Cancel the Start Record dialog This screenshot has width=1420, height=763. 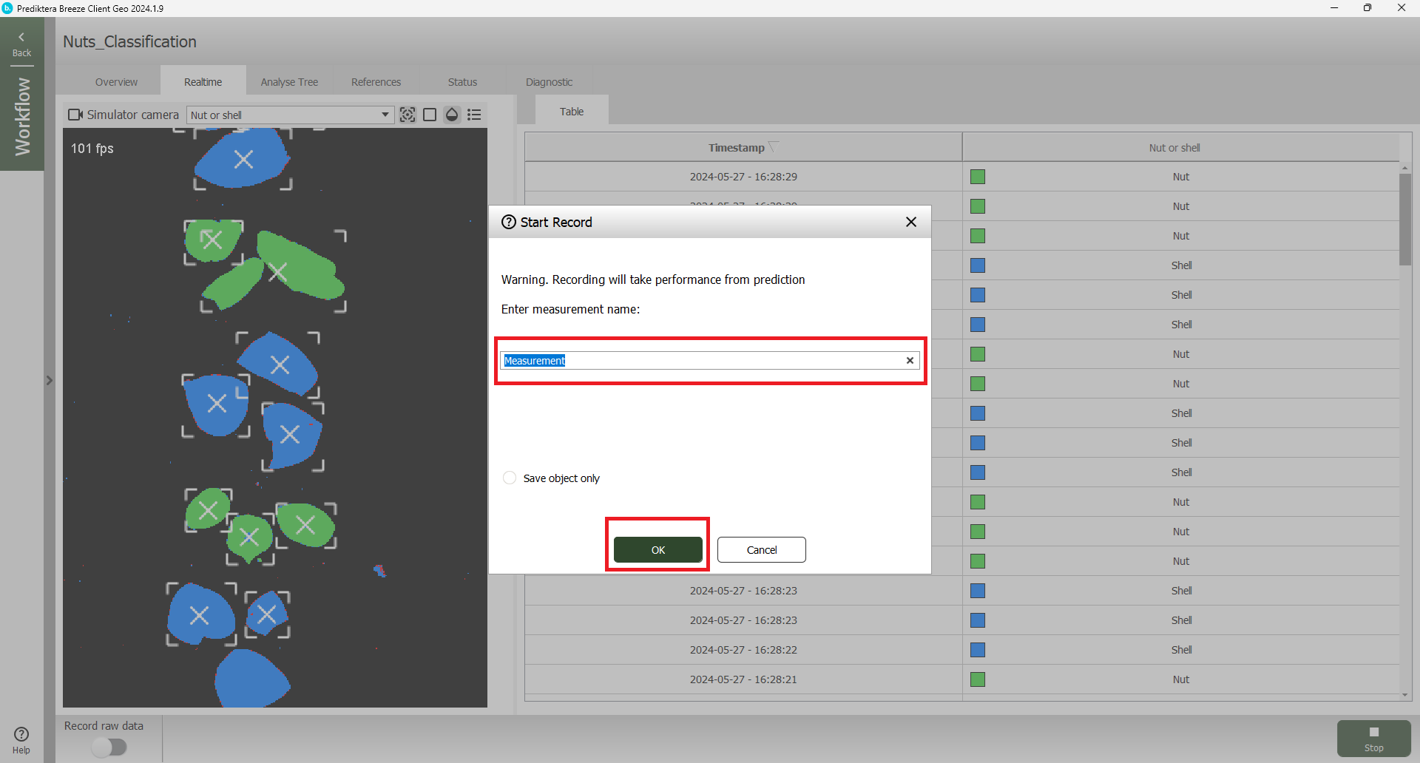761,550
